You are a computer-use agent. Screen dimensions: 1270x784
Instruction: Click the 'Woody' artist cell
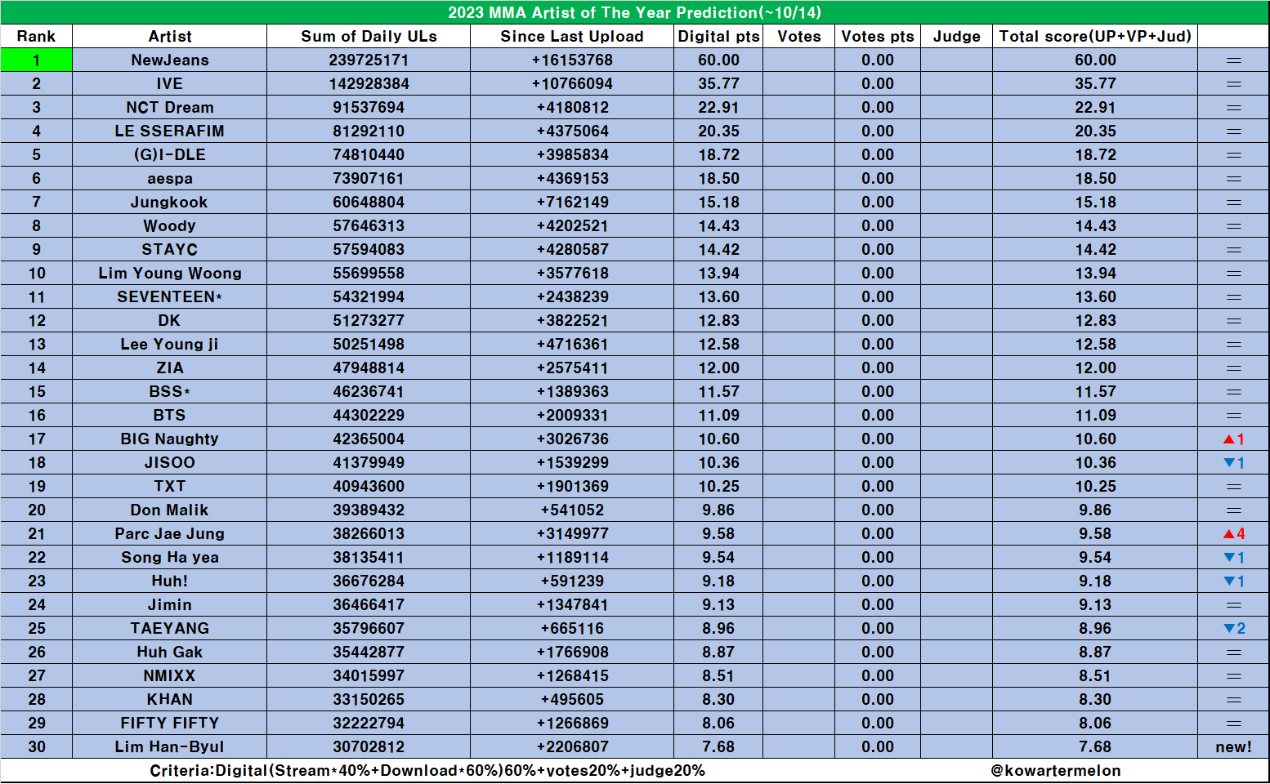pos(170,226)
